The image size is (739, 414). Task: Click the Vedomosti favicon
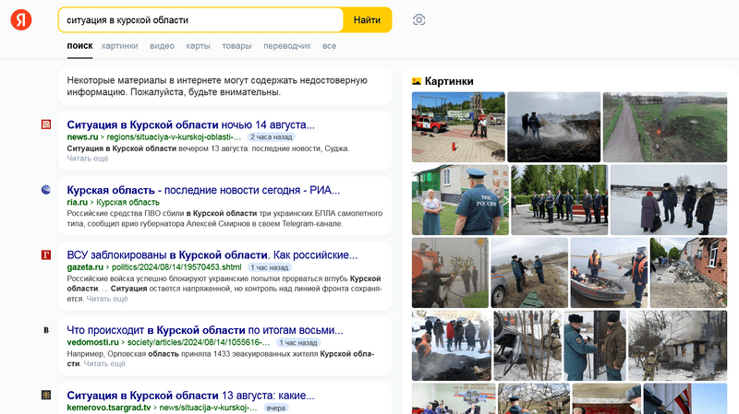pyautogui.click(x=46, y=330)
